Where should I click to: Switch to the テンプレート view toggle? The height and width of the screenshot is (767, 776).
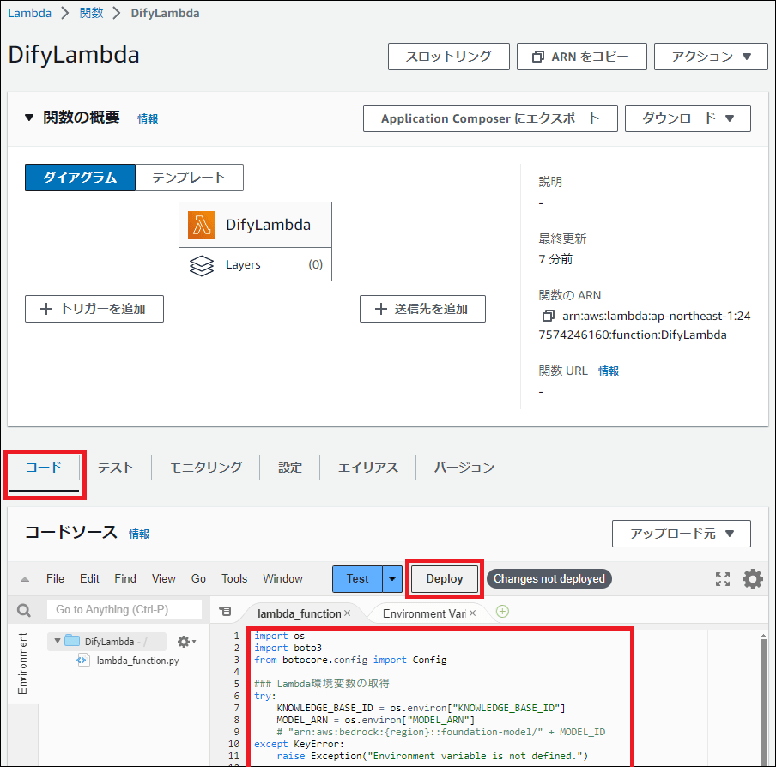point(189,178)
